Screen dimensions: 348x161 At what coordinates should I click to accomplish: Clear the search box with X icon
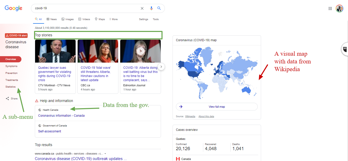pos(142,8)
